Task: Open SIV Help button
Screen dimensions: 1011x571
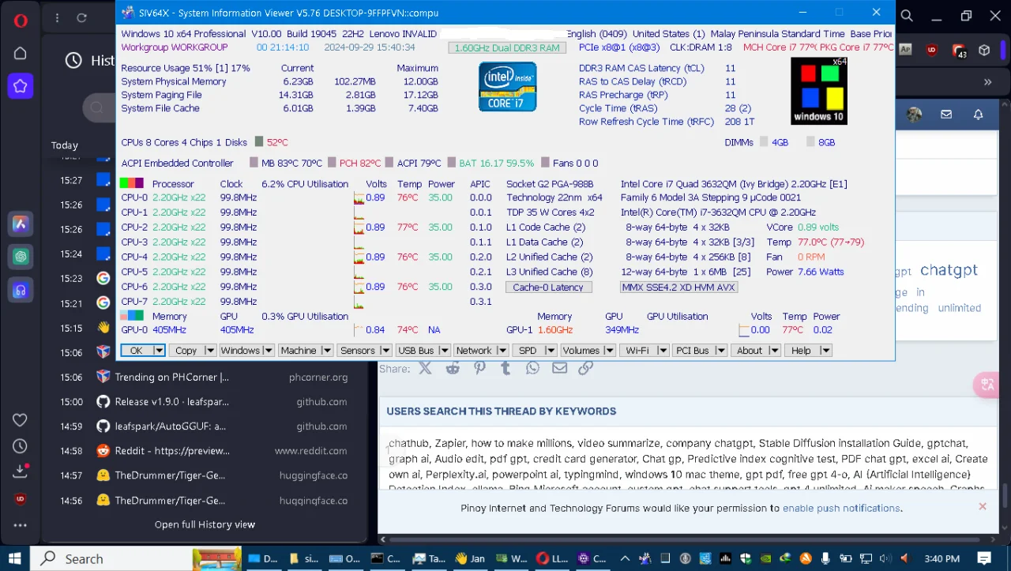Action: point(801,351)
